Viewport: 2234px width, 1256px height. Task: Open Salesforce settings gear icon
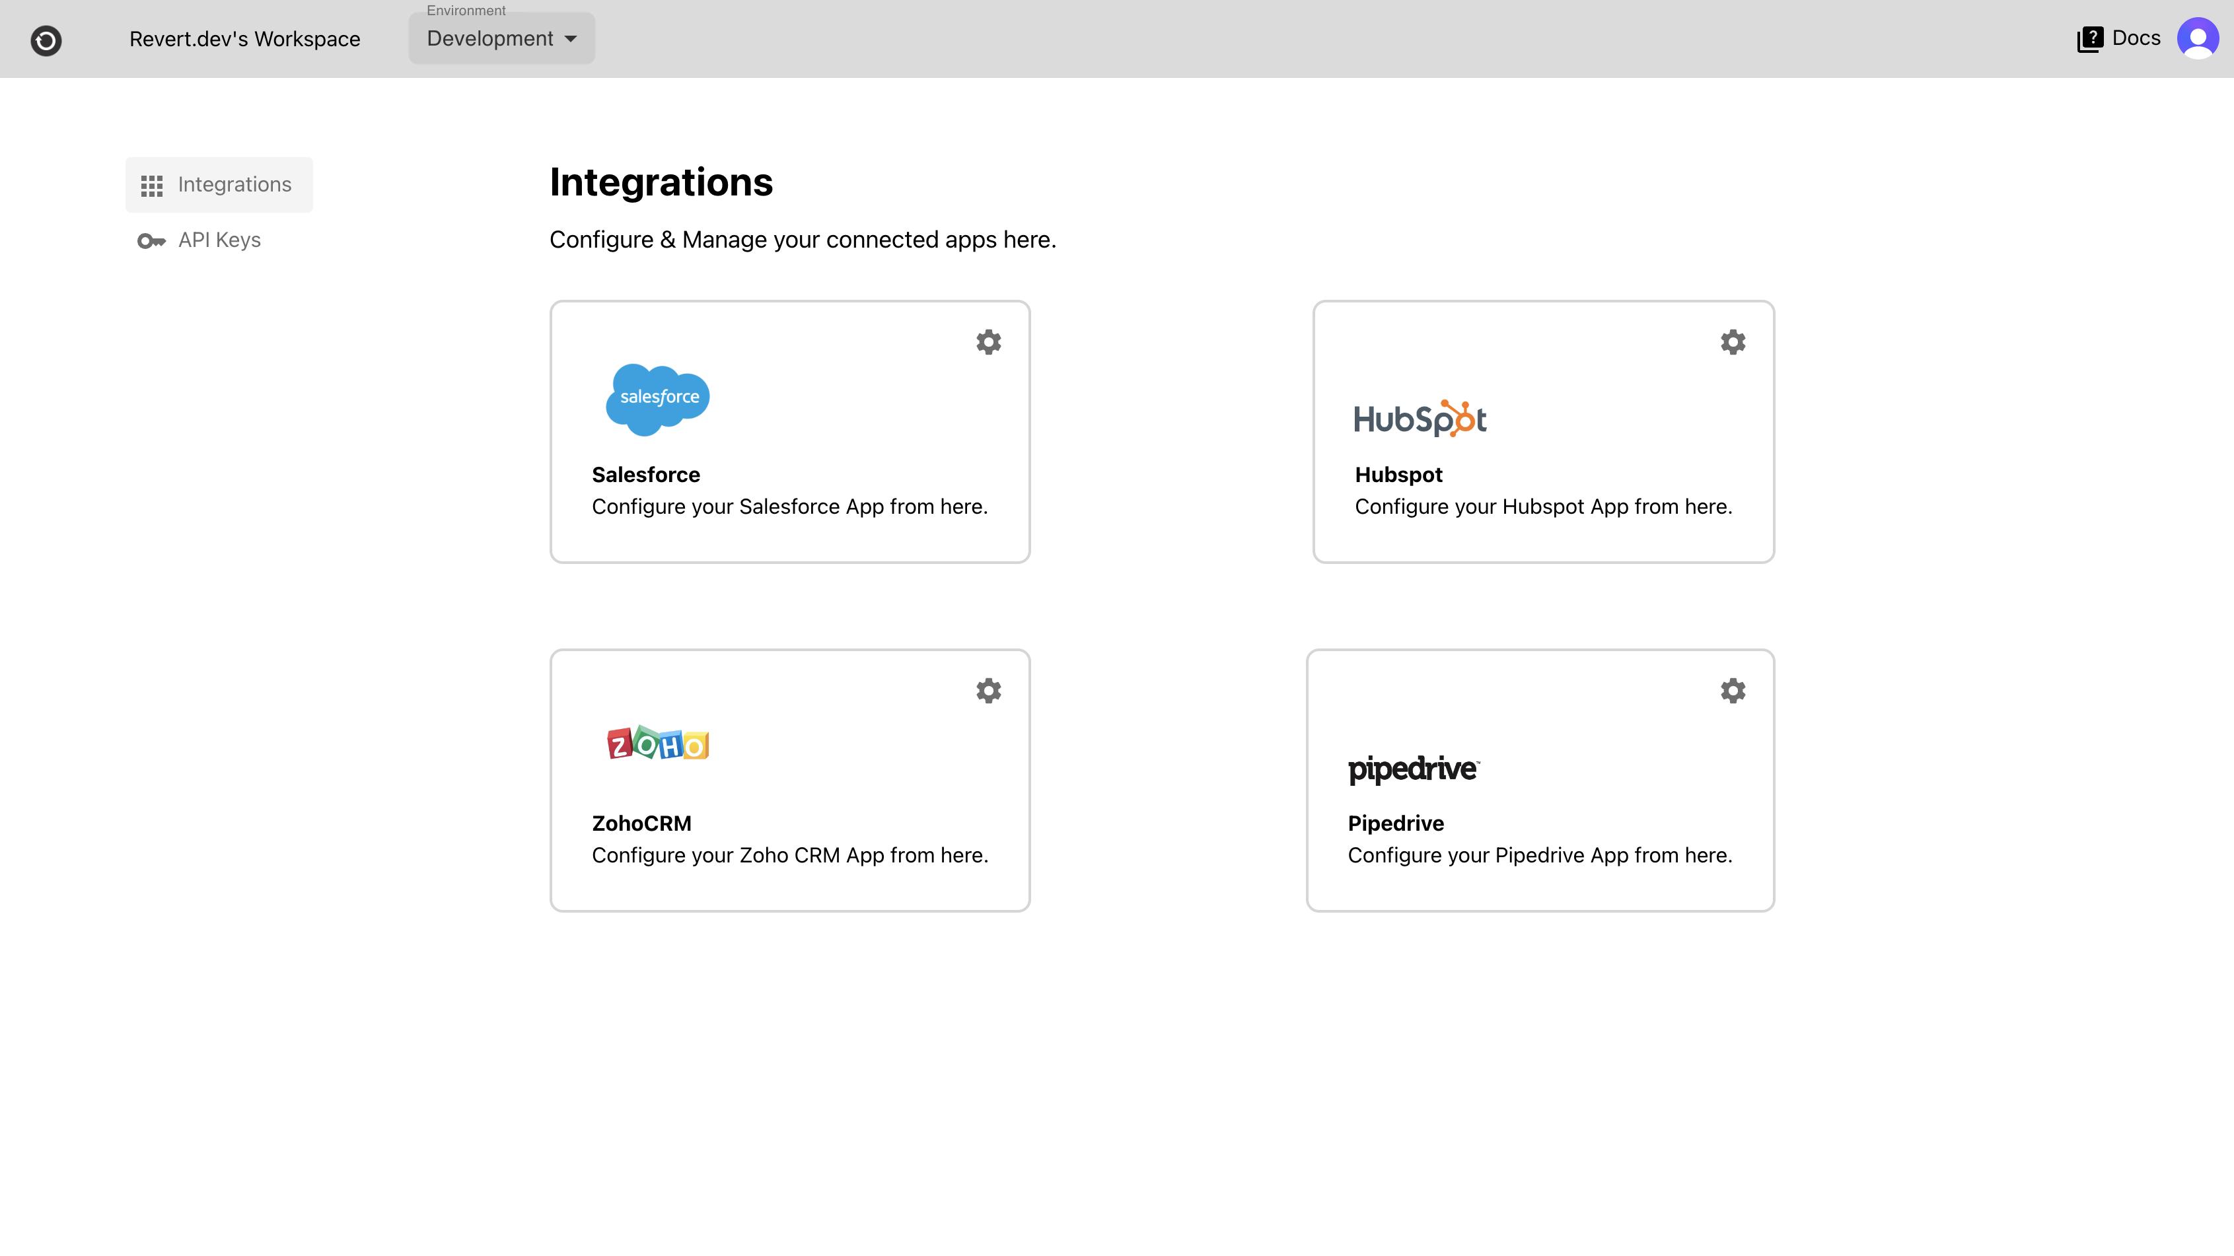point(988,341)
